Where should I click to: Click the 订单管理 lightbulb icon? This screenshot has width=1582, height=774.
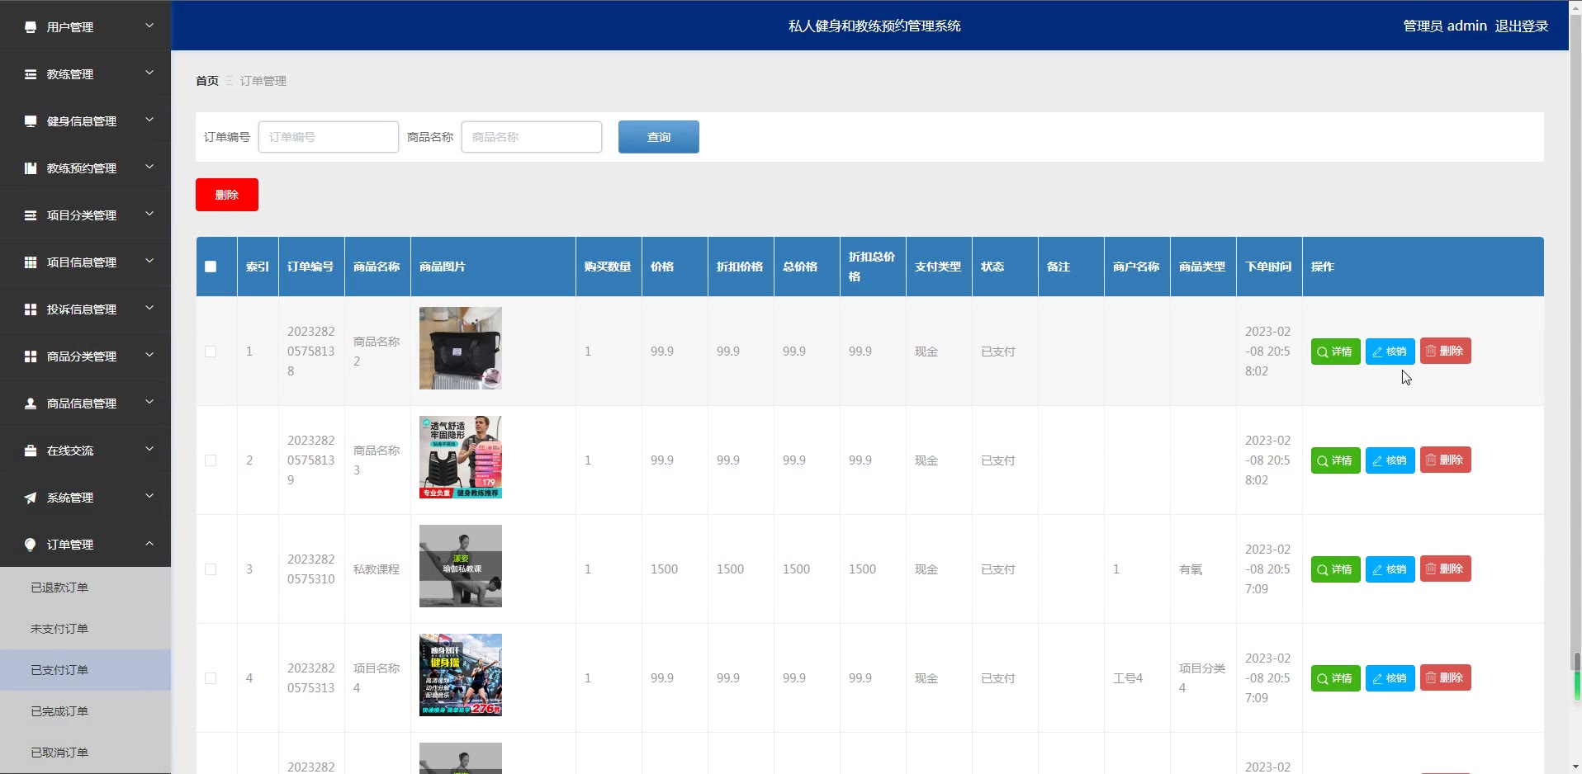point(31,545)
